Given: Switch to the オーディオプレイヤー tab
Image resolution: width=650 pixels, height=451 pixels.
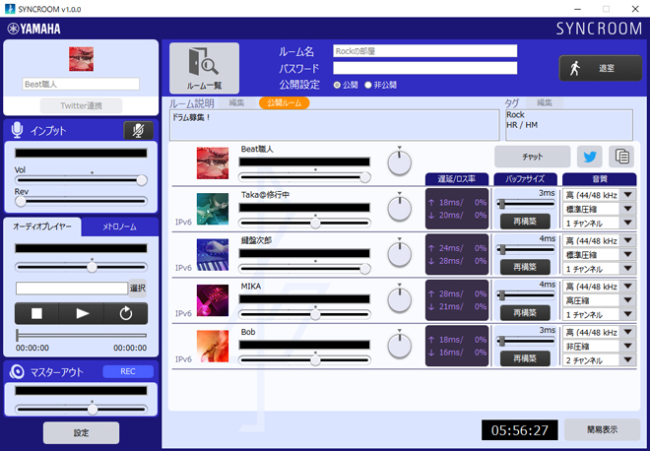Looking at the screenshot, I should coord(41,227).
